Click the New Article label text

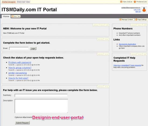(x=128, y=2)
